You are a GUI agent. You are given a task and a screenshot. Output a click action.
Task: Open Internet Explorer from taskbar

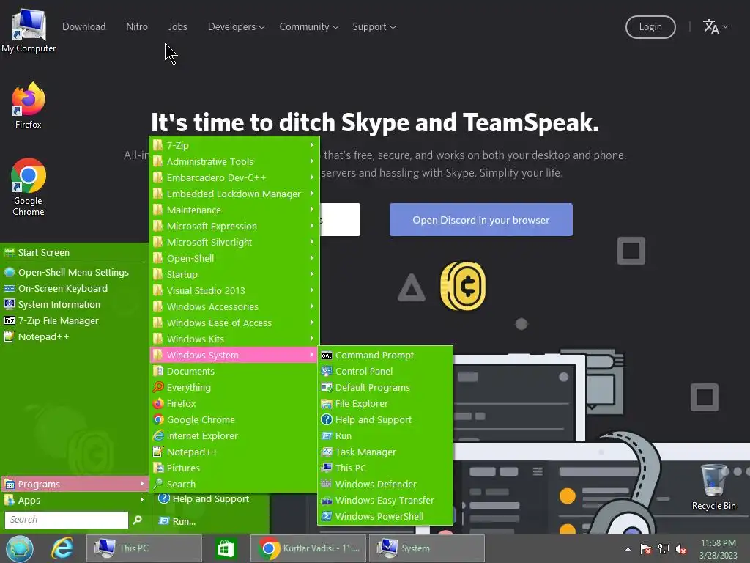[62, 548]
